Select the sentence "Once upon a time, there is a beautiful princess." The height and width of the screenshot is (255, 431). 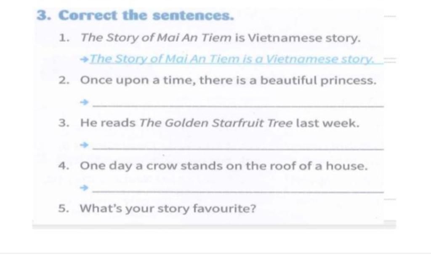pyautogui.click(x=228, y=80)
